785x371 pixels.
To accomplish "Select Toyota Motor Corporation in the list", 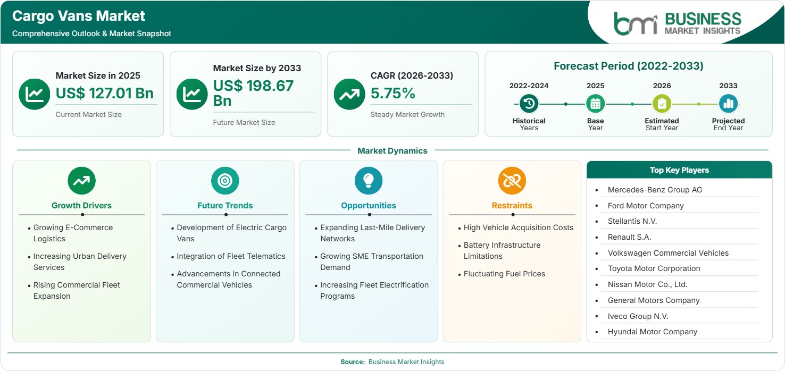I will click(x=654, y=268).
